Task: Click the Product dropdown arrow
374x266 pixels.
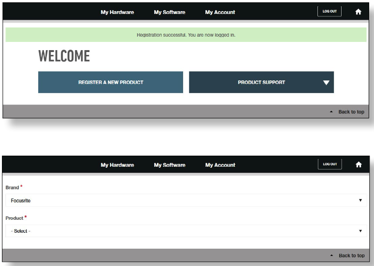Action: (360, 231)
